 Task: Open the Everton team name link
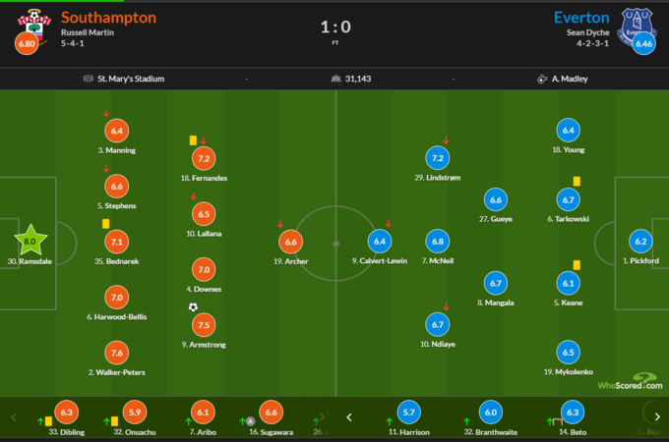point(581,18)
